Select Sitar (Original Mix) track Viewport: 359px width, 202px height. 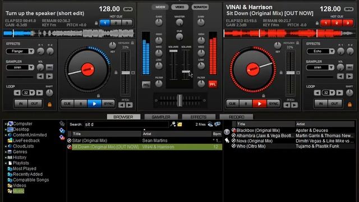coord(145,141)
